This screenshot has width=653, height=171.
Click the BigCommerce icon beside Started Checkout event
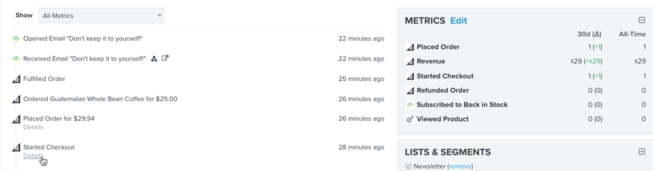[x=16, y=147]
